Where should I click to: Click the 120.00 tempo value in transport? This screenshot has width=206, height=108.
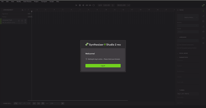[x=106, y=5]
